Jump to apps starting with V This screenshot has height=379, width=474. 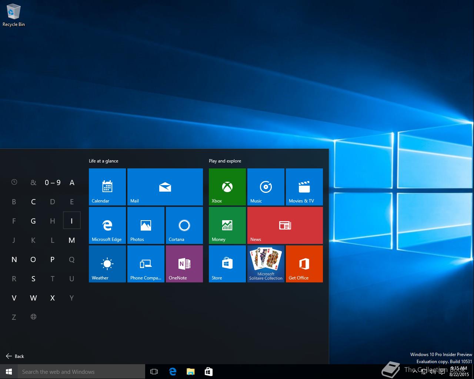tap(14, 298)
